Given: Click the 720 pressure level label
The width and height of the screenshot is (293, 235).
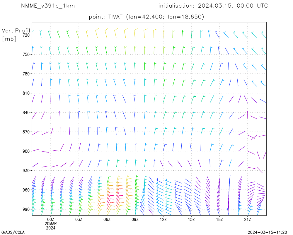Looking at the screenshot, I should coord(26,35).
